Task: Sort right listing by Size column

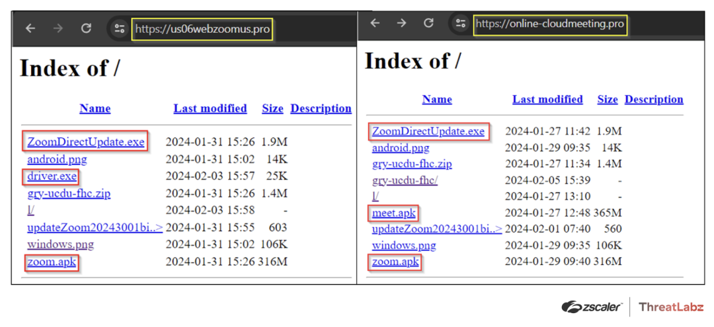Action: (607, 99)
